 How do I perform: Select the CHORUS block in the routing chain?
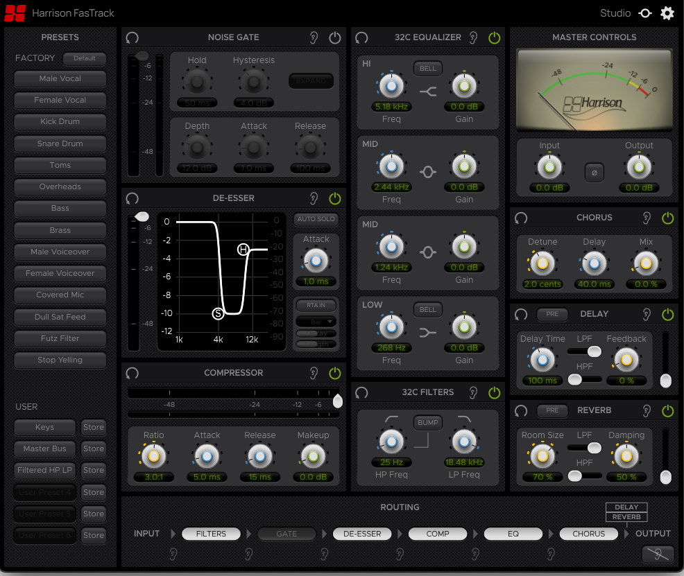point(588,534)
